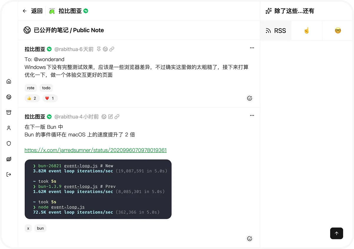Open emoji reaction picker on the first note
Image resolution: width=354 pixels, height=249 pixels.
[250, 98]
